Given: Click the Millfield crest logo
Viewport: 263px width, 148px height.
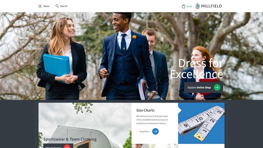Looking at the screenshot, I should (197, 6).
